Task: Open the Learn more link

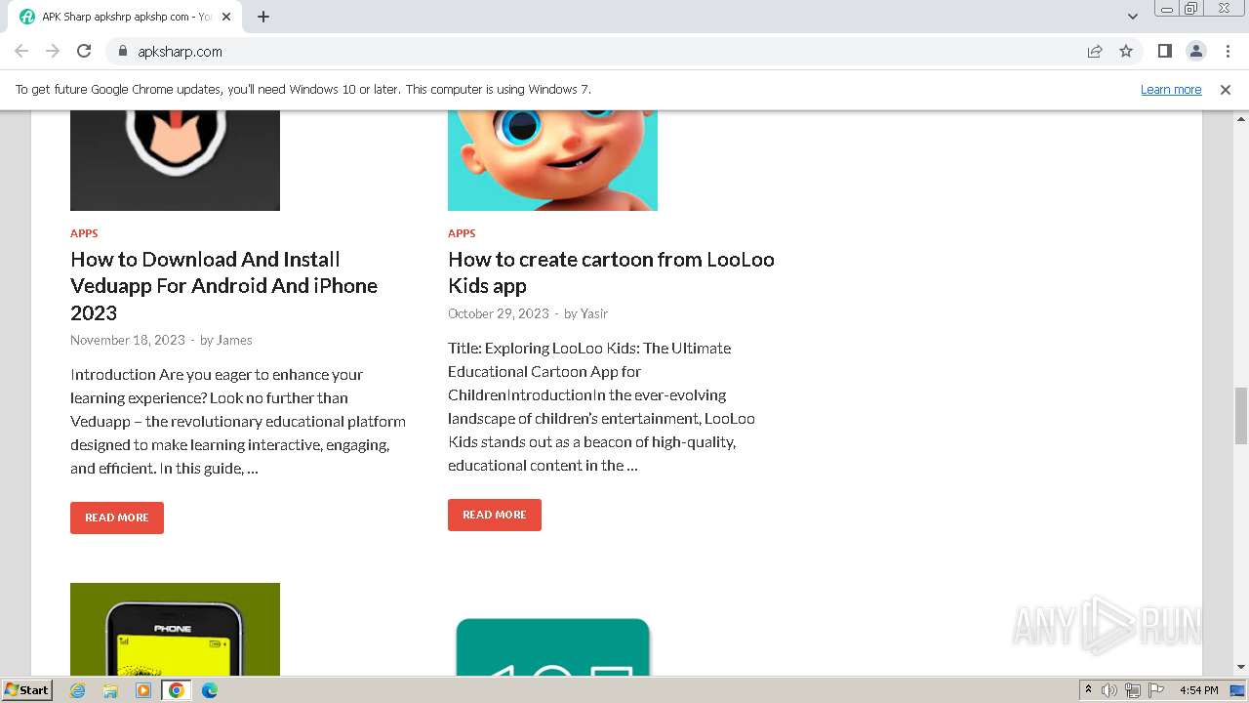Action: 1171,89
